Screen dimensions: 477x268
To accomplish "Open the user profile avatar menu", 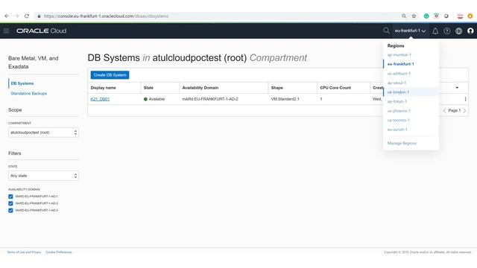I will 470,31.
